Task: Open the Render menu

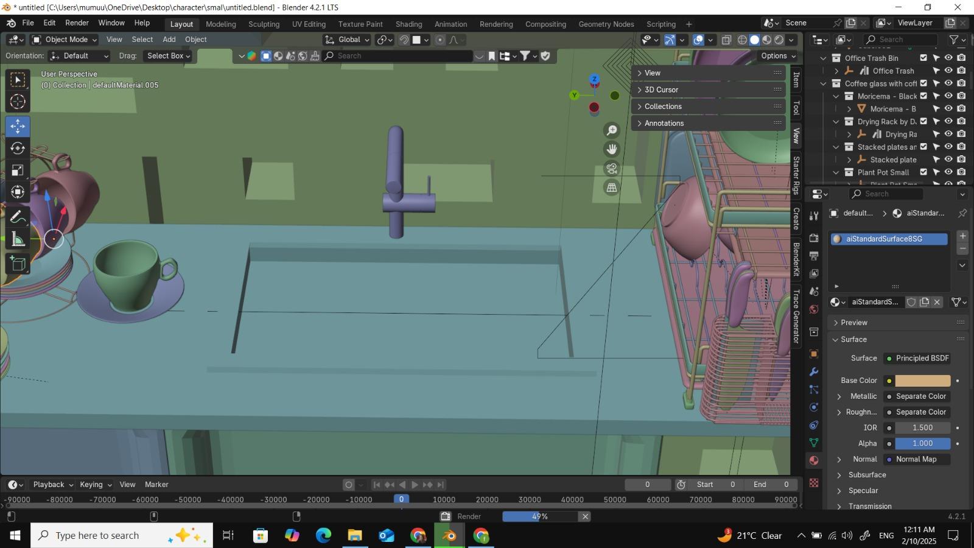Action: click(77, 23)
